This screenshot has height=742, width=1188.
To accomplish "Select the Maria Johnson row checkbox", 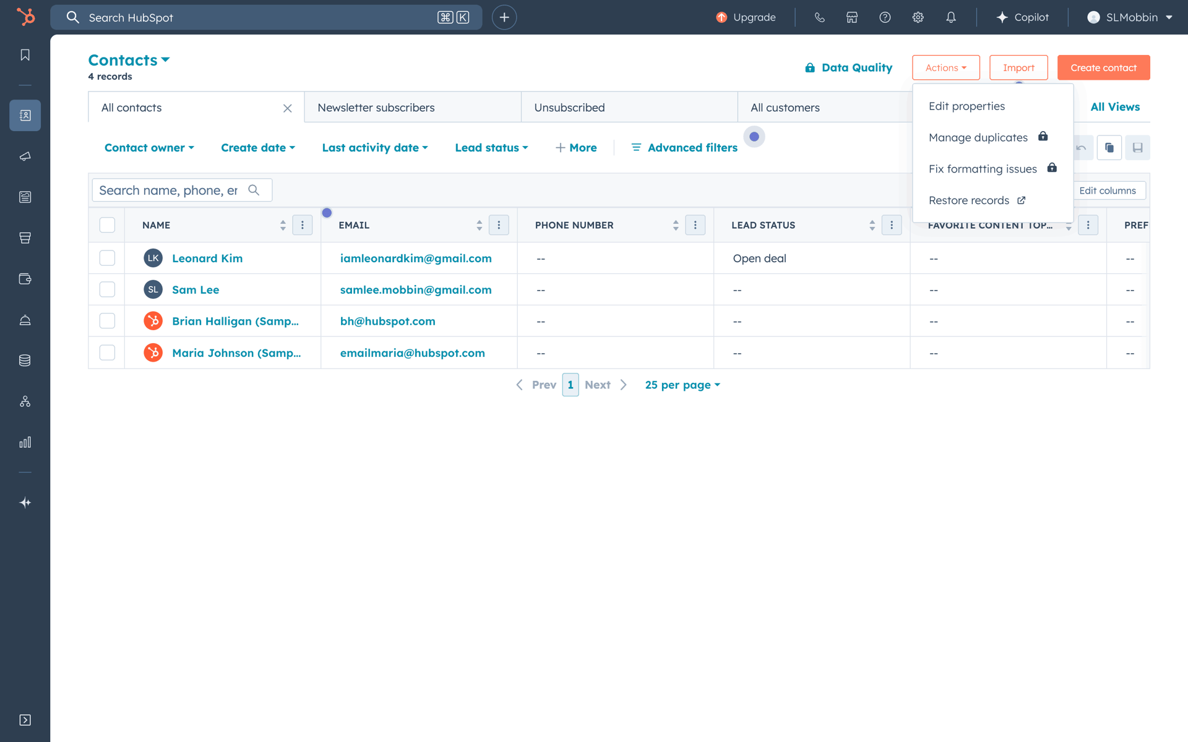I will [x=107, y=352].
